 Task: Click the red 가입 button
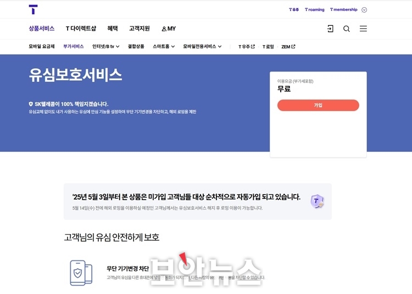(318, 105)
